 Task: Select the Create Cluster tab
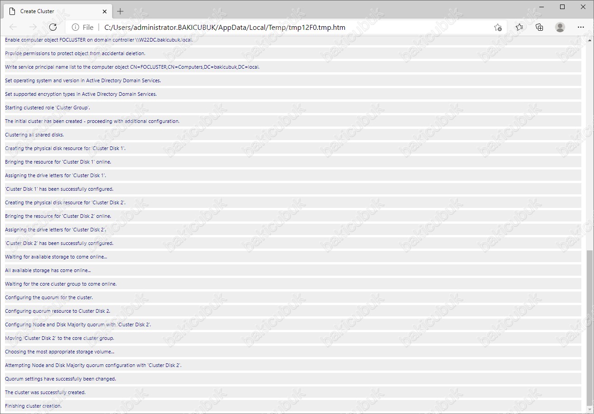point(57,11)
